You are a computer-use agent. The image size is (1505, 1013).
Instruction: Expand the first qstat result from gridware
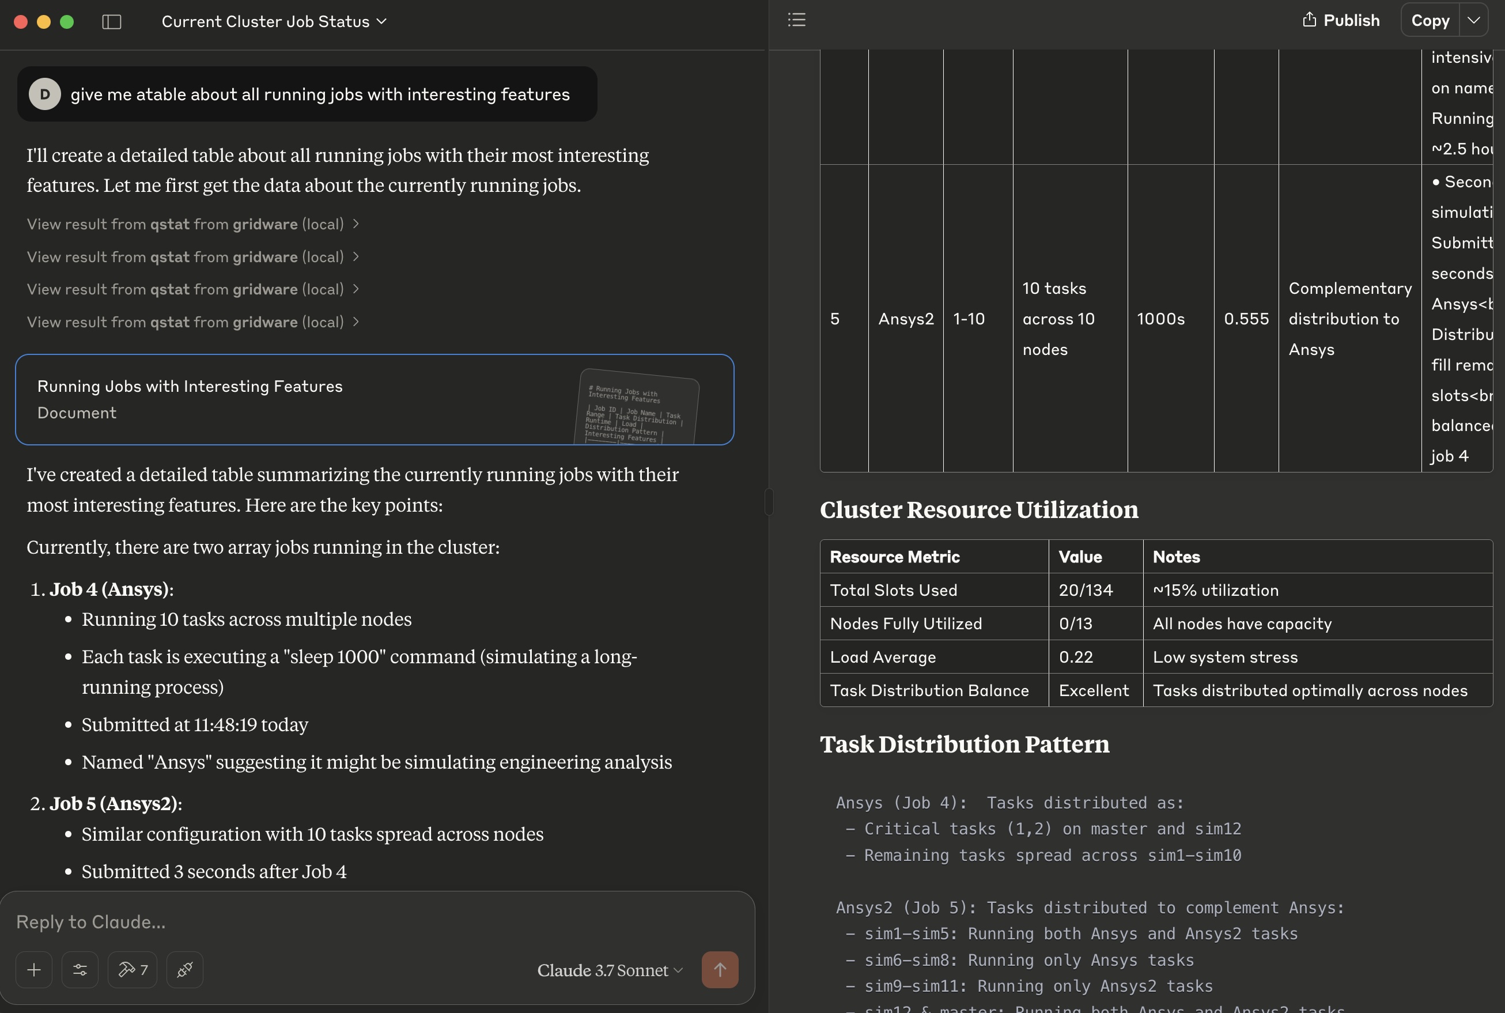coord(192,224)
